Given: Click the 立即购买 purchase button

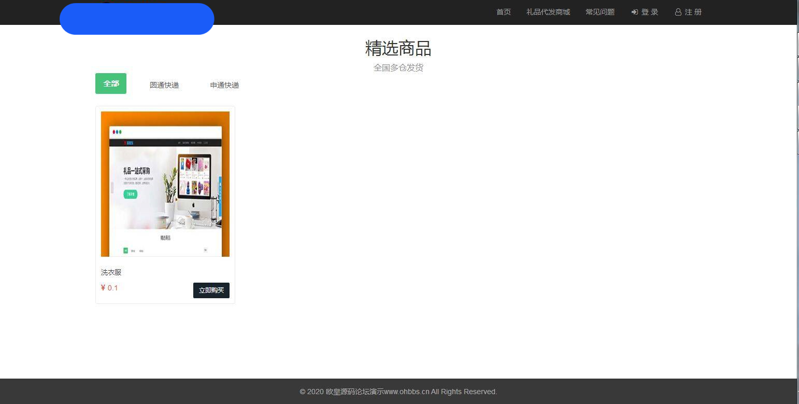Looking at the screenshot, I should point(211,290).
